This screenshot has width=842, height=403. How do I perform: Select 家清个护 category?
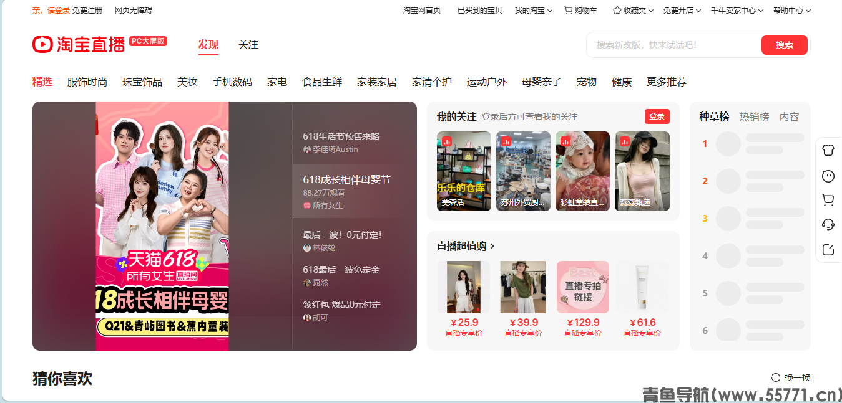[x=432, y=82]
